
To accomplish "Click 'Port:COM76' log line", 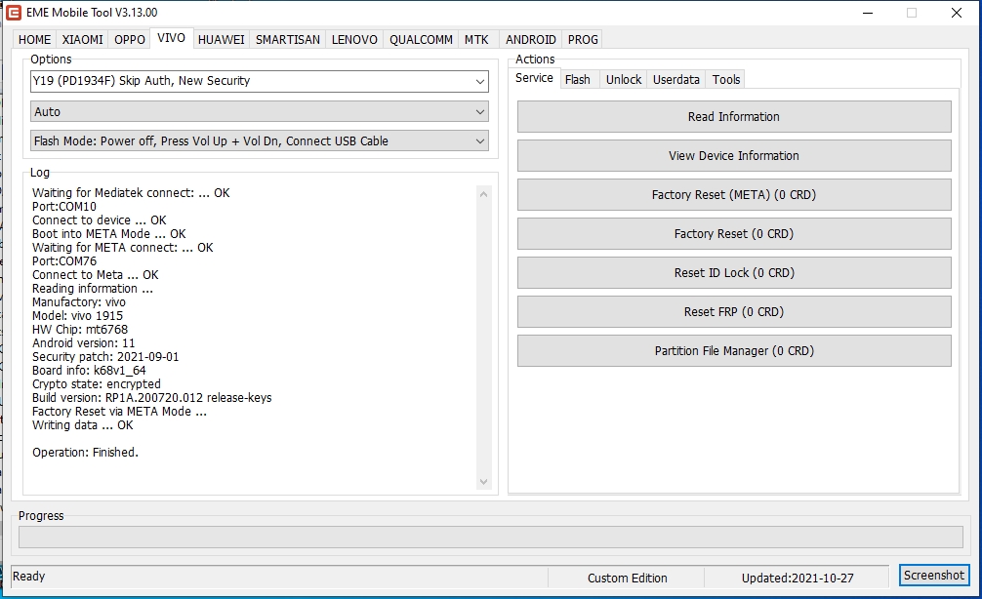I will point(64,261).
